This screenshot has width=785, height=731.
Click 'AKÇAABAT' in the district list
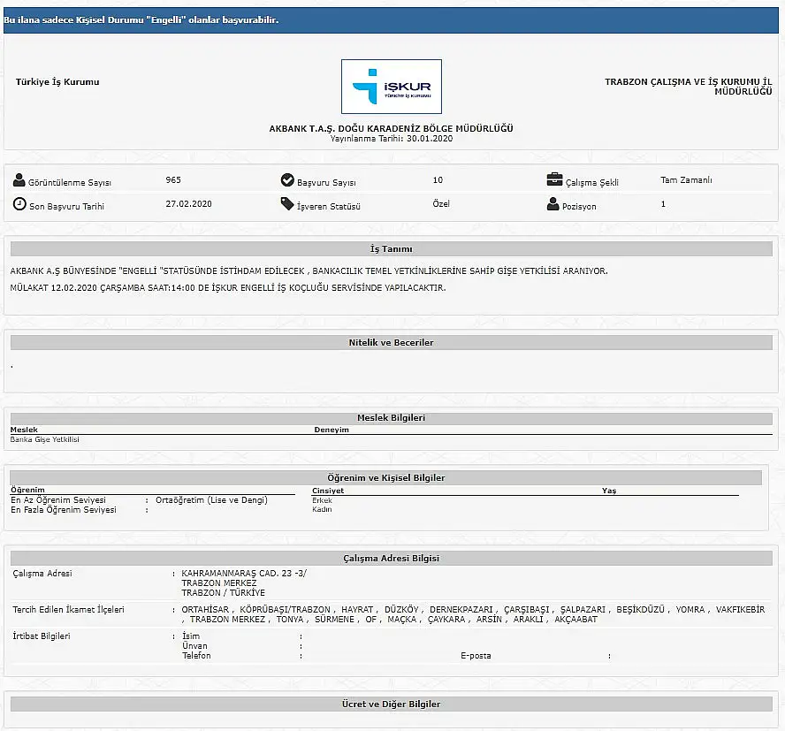(x=575, y=620)
